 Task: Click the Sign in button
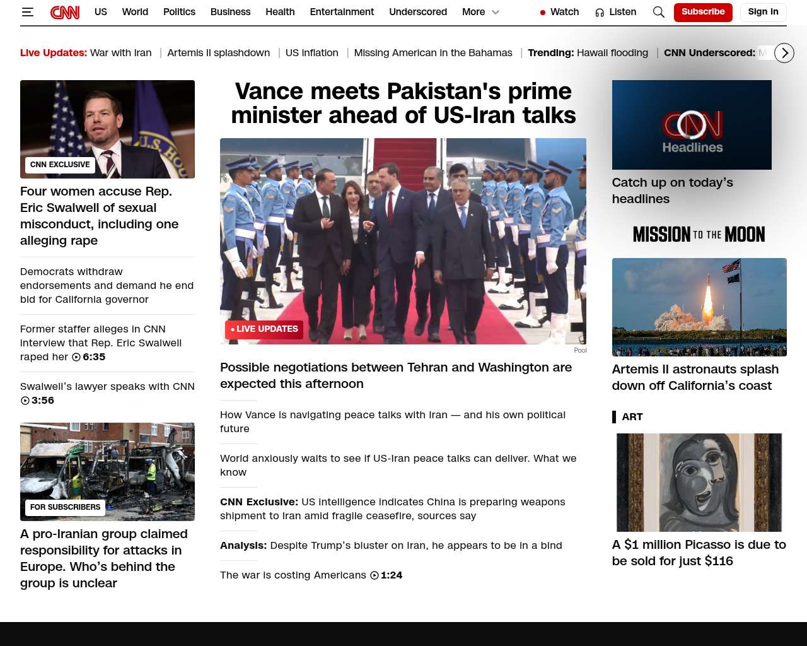pyautogui.click(x=763, y=12)
